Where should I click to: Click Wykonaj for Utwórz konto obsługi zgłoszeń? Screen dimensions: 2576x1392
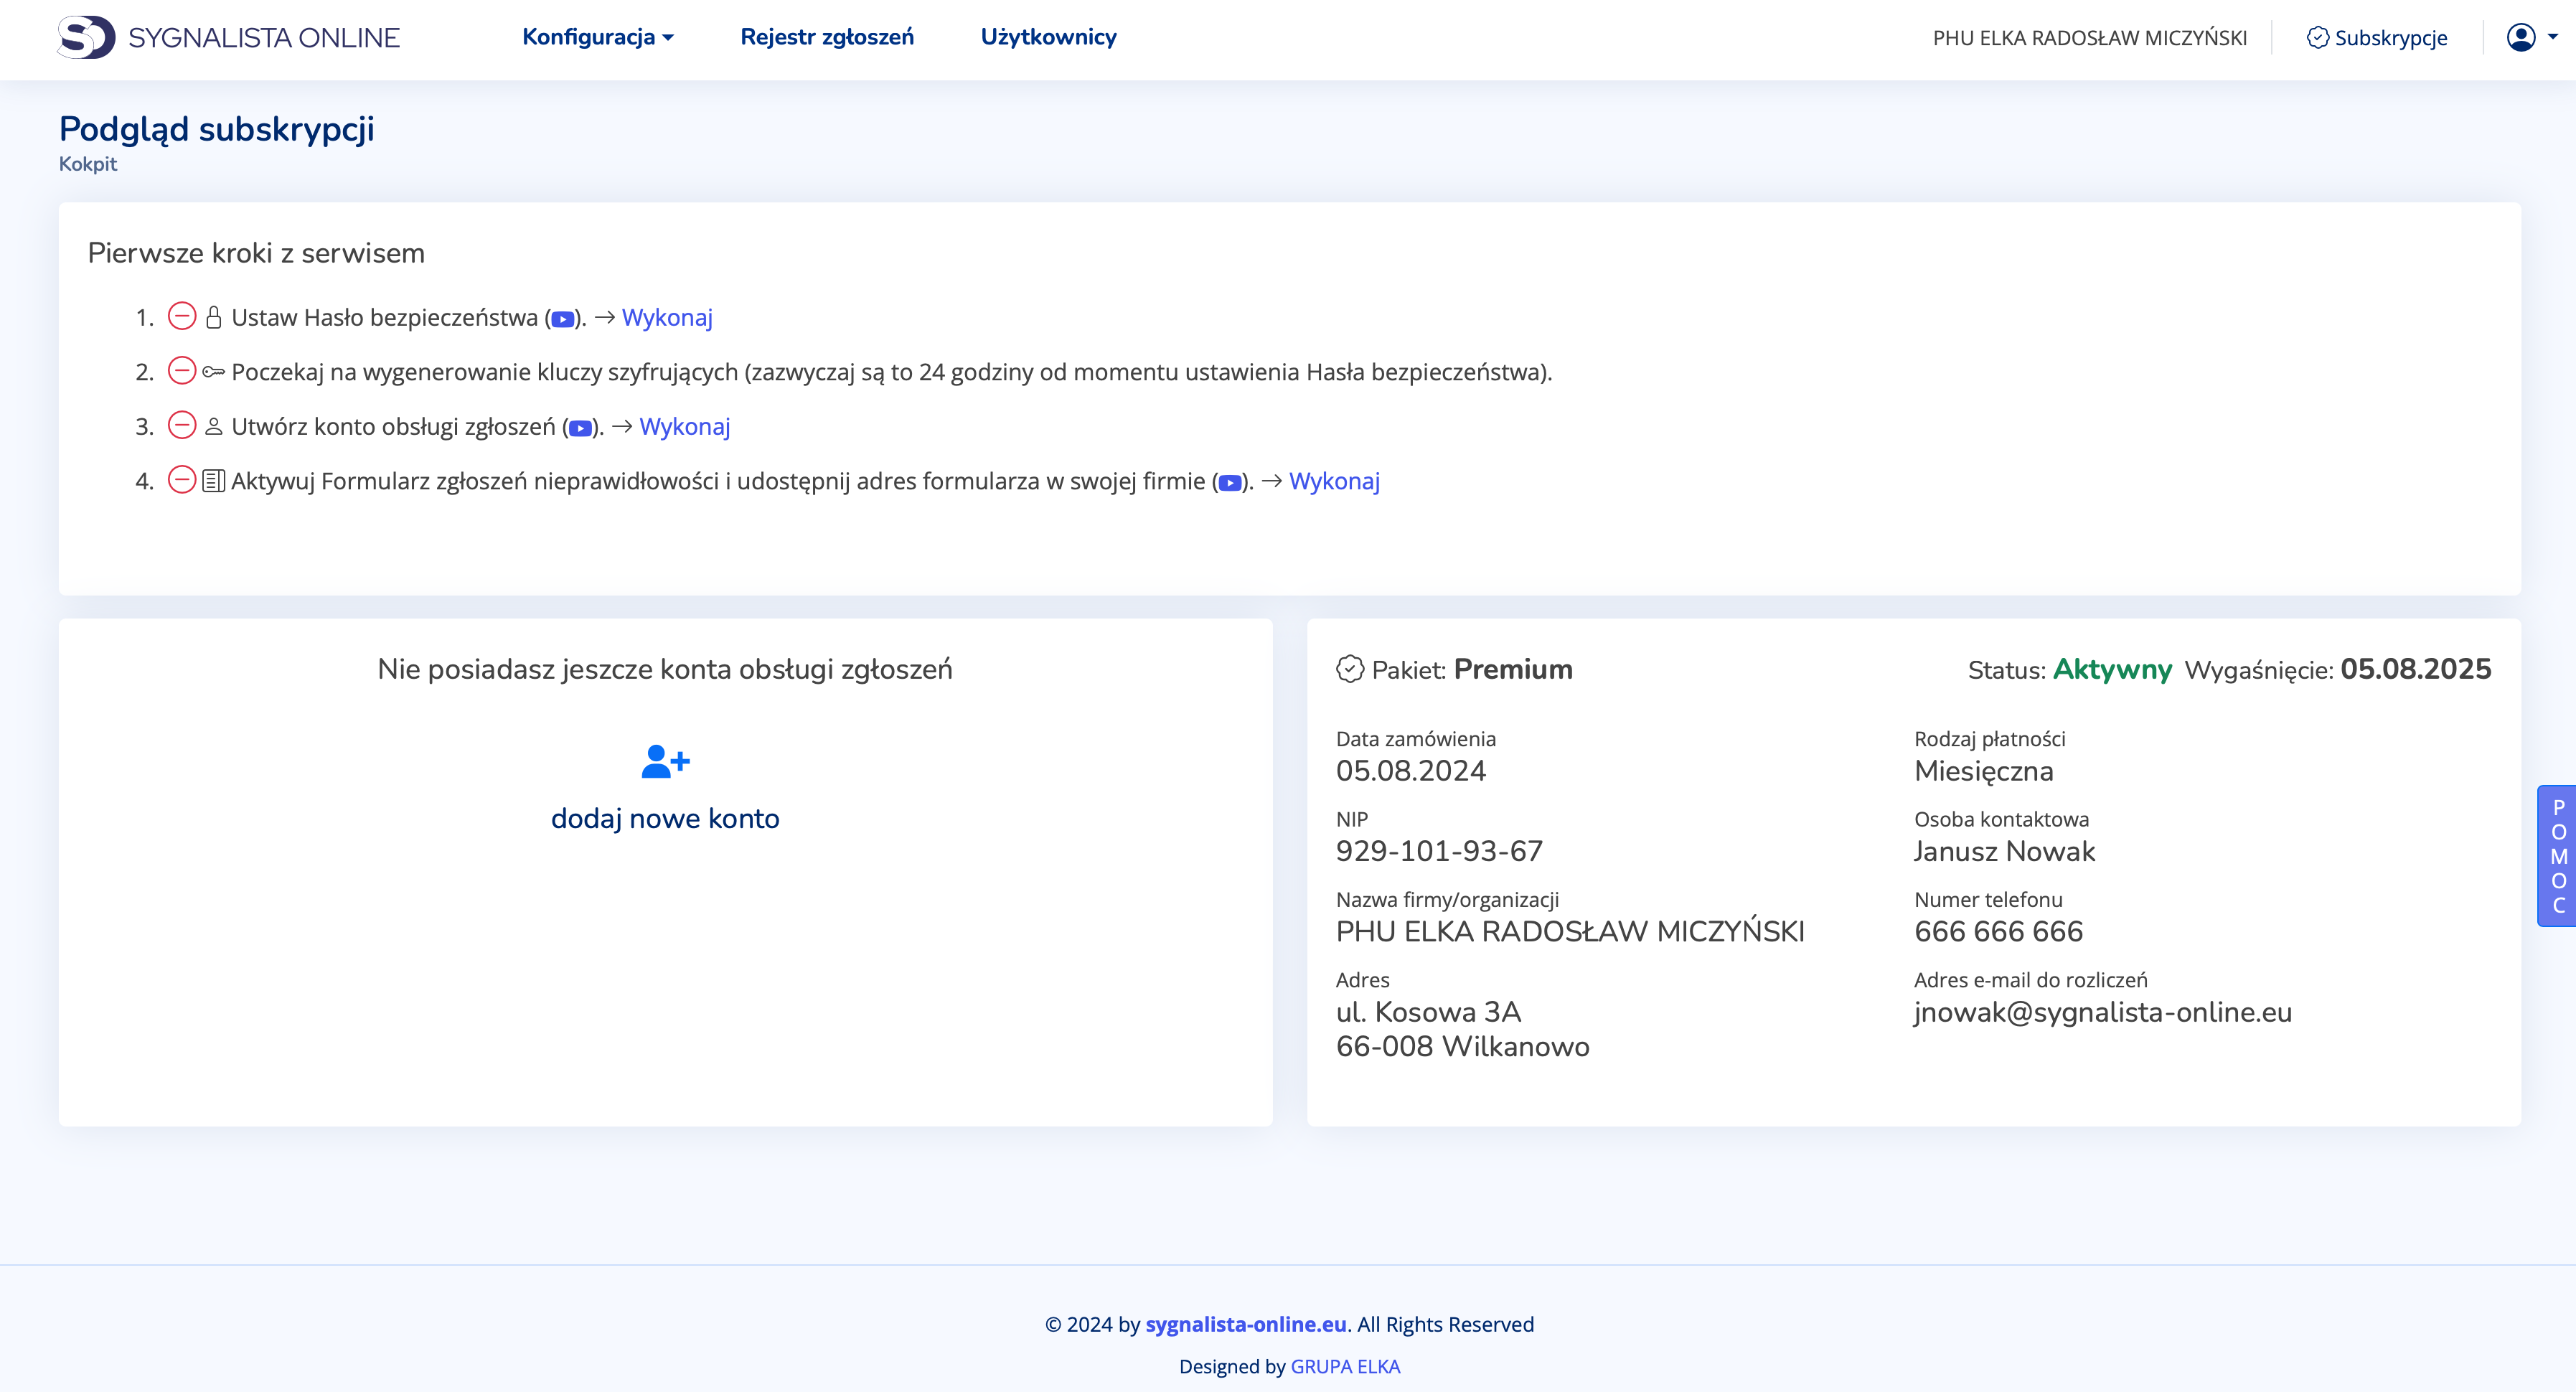tap(685, 427)
